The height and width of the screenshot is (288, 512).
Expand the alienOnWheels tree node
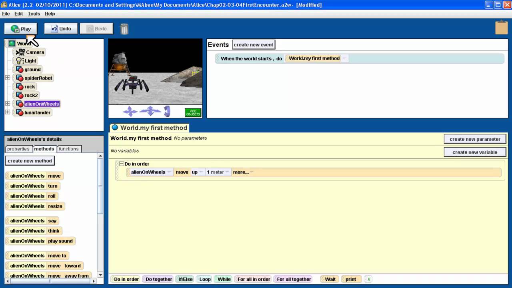pos(8,104)
